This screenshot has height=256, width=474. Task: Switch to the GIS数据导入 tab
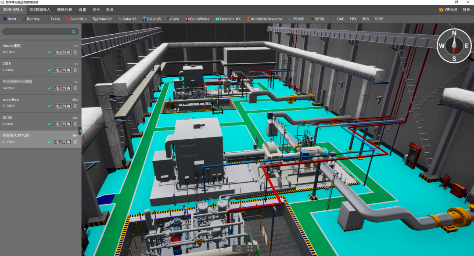[x=40, y=10]
